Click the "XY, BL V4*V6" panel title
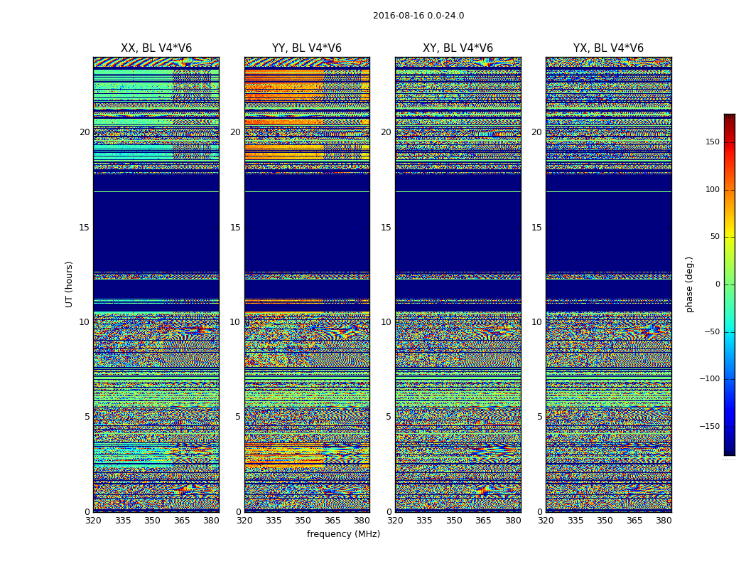The image size is (746, 569). tap(458, 48)
